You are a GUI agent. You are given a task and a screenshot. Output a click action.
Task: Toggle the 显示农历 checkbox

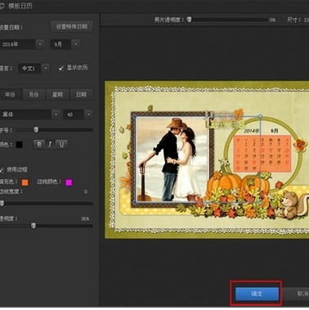(x=61, y=68)
